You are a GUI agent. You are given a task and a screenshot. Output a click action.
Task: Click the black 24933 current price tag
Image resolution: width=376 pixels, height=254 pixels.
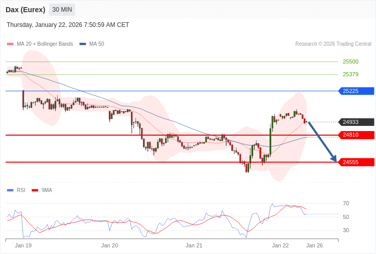[x=356, y=122]
